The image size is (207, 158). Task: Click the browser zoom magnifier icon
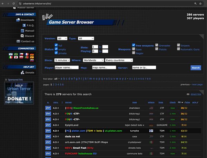(x=195, y=3)
